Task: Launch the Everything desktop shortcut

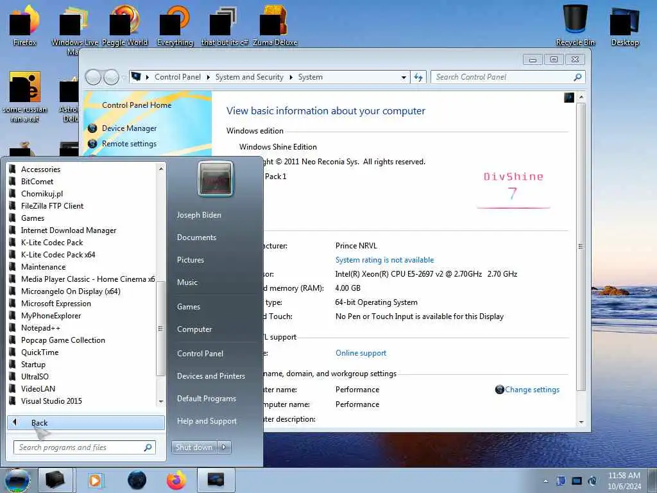Action: pyautogui.click(x=175, y=25)
